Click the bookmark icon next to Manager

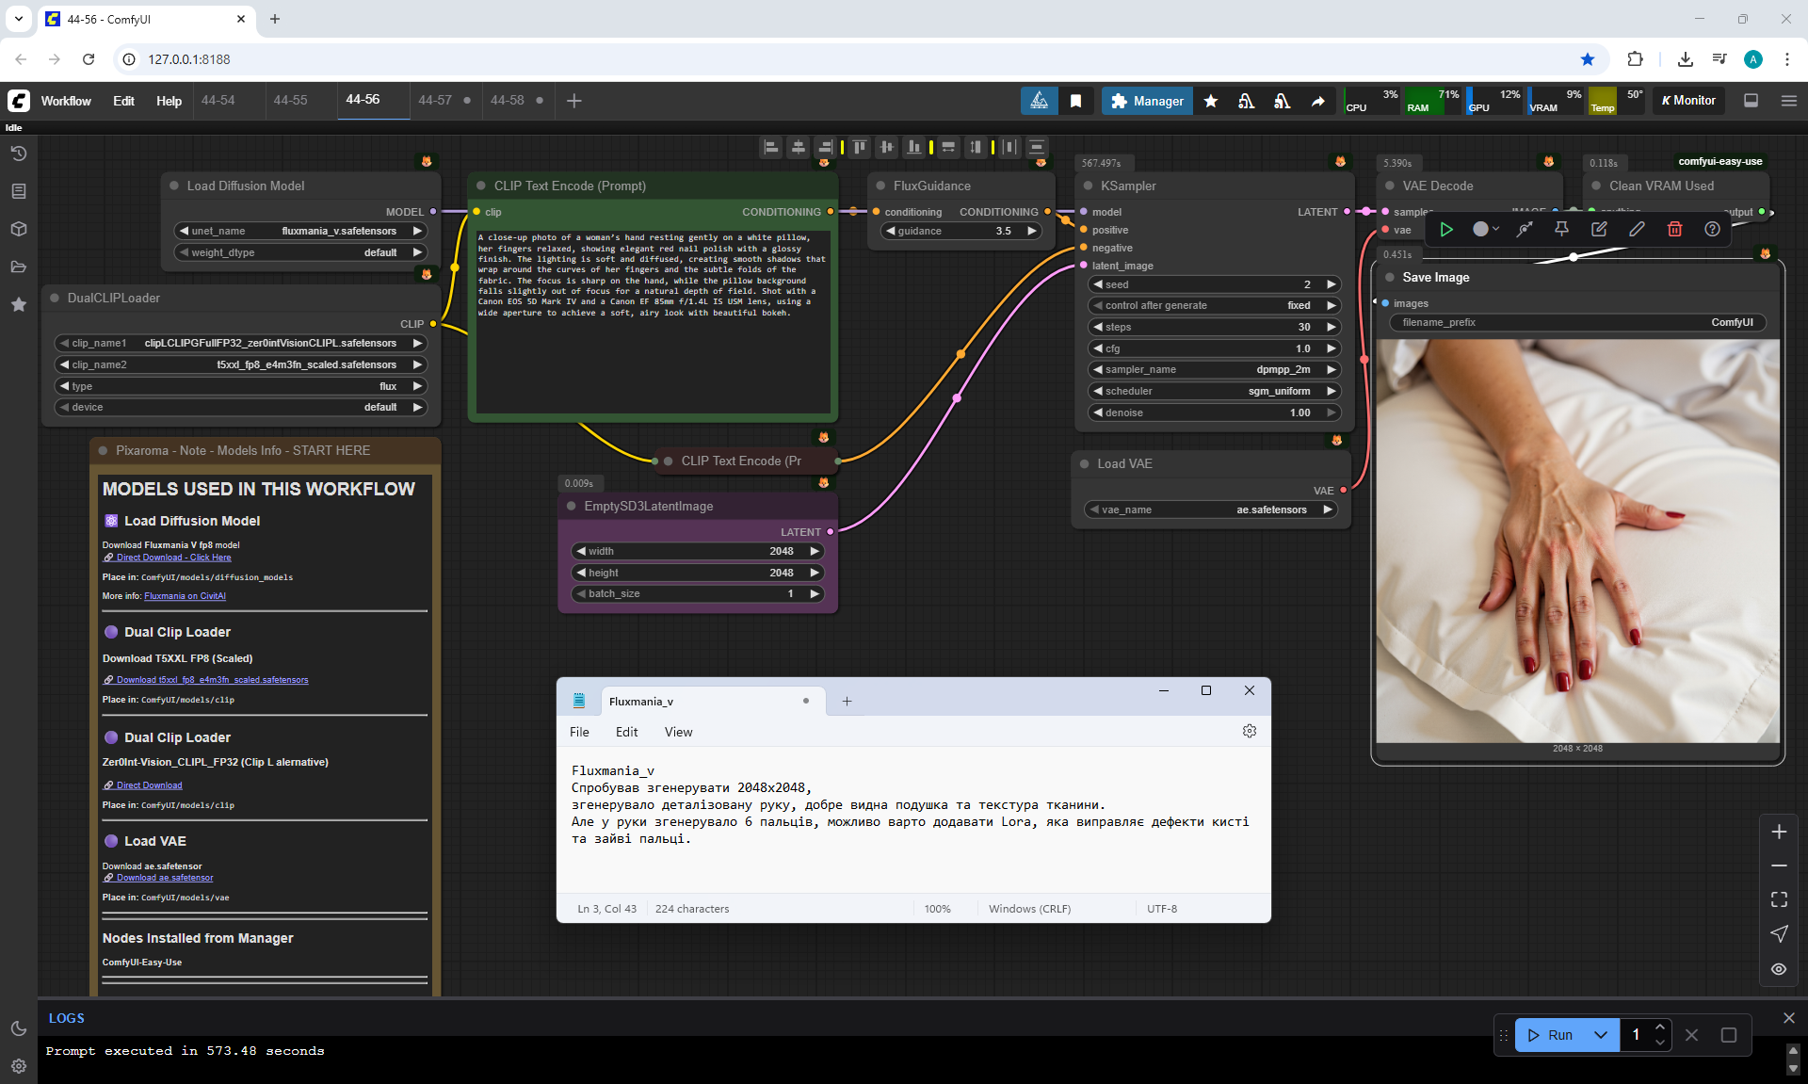[1075, 101]
